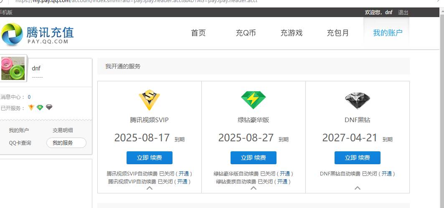The width and height of the screenshot is (444, 208).
Task: Go to 首页 in top navigation
Action: pos(198,33)
